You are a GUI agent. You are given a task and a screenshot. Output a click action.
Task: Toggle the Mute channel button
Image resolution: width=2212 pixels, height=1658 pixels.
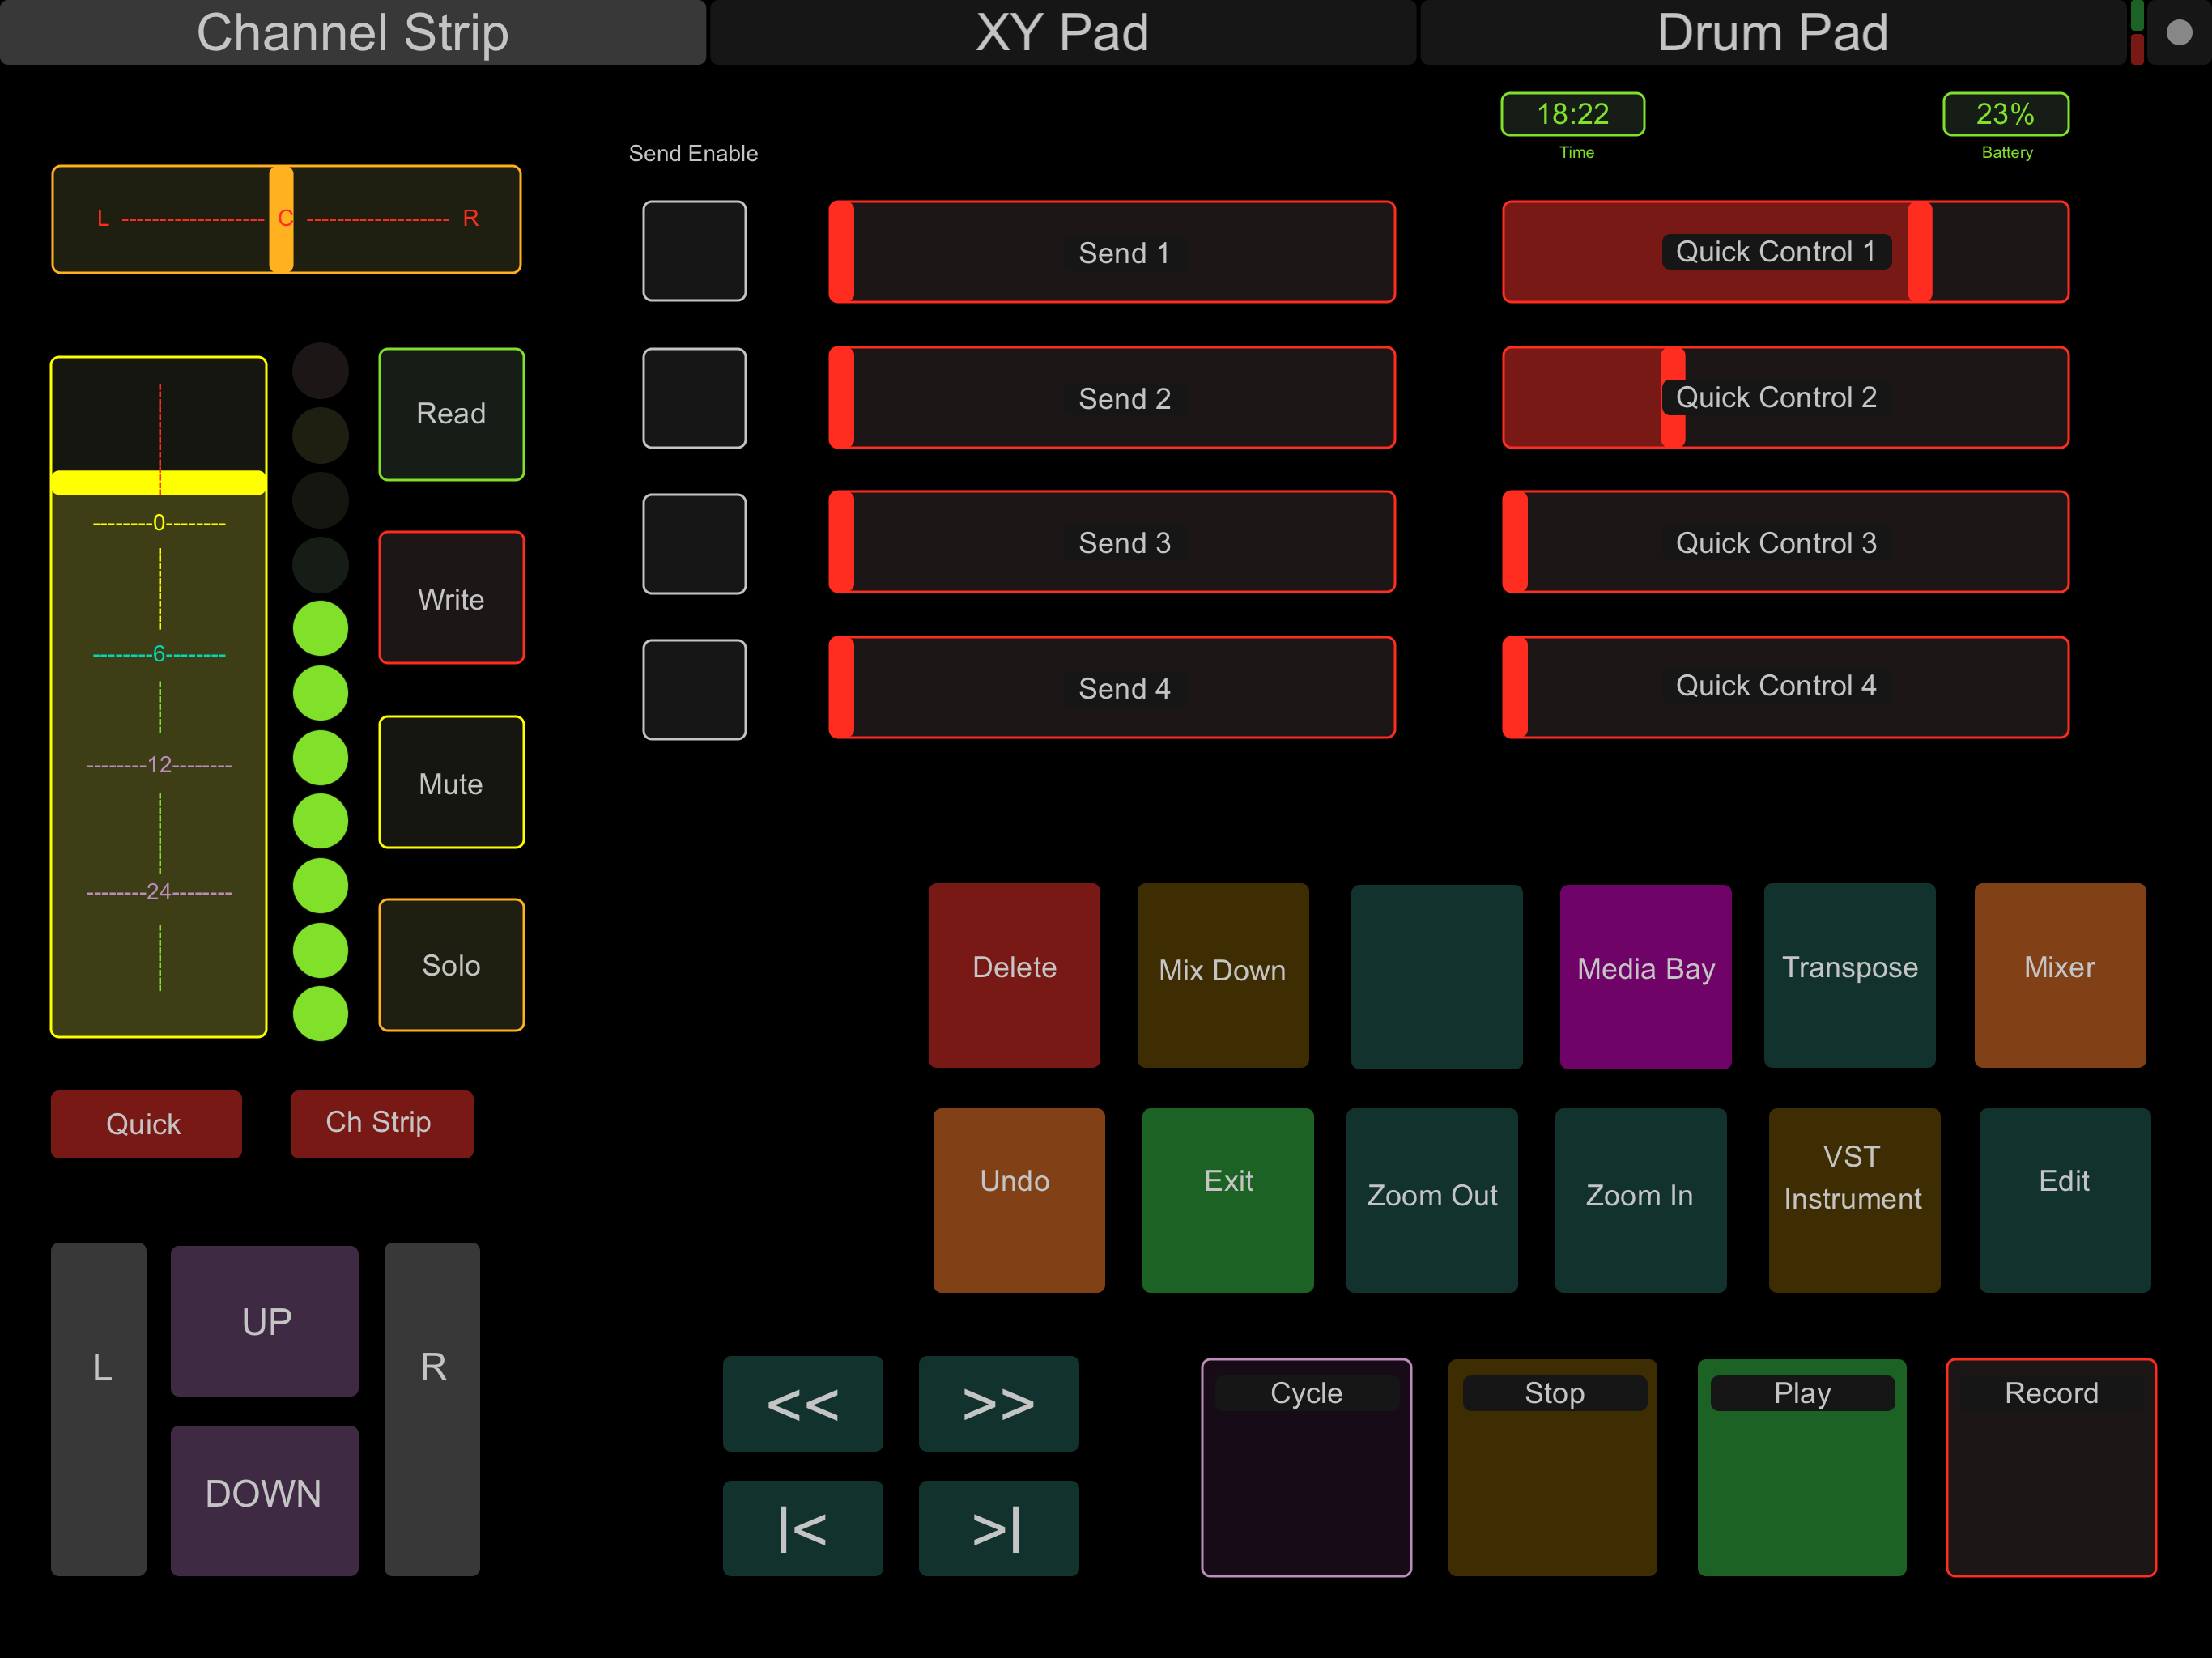point(451,783)
